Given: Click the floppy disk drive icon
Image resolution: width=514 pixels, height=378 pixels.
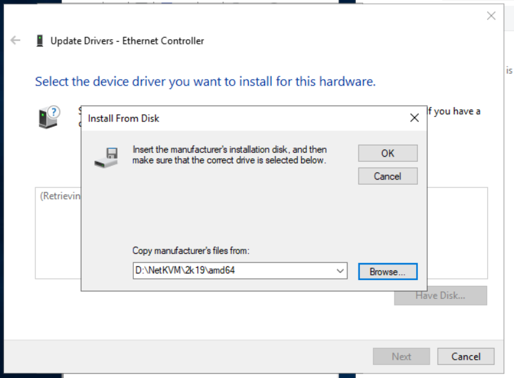Looking at the screenshot, I should click(x=106, y=157).
